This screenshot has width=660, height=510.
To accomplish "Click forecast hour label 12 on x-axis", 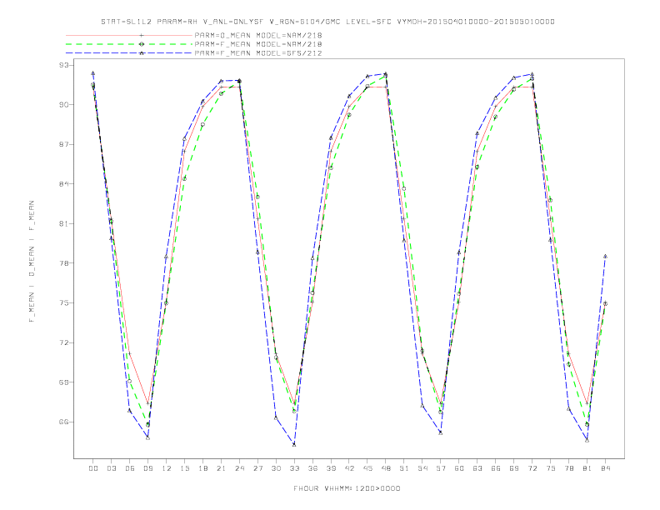I will (167, 468).
